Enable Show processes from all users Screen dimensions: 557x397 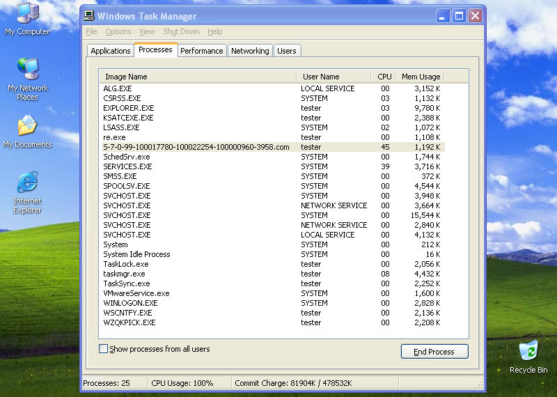point(103,349)
